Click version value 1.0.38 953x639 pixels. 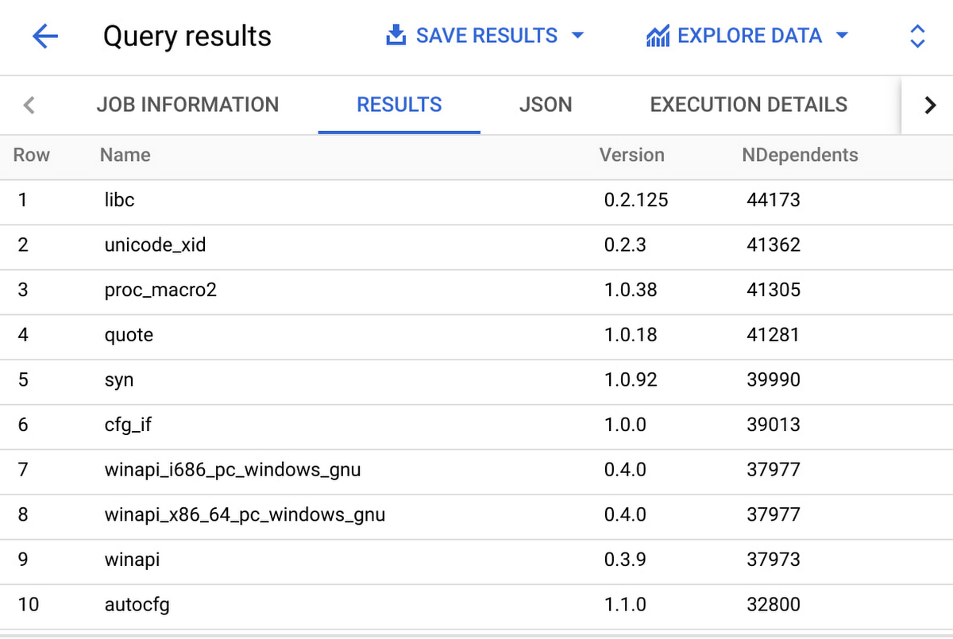631,290
